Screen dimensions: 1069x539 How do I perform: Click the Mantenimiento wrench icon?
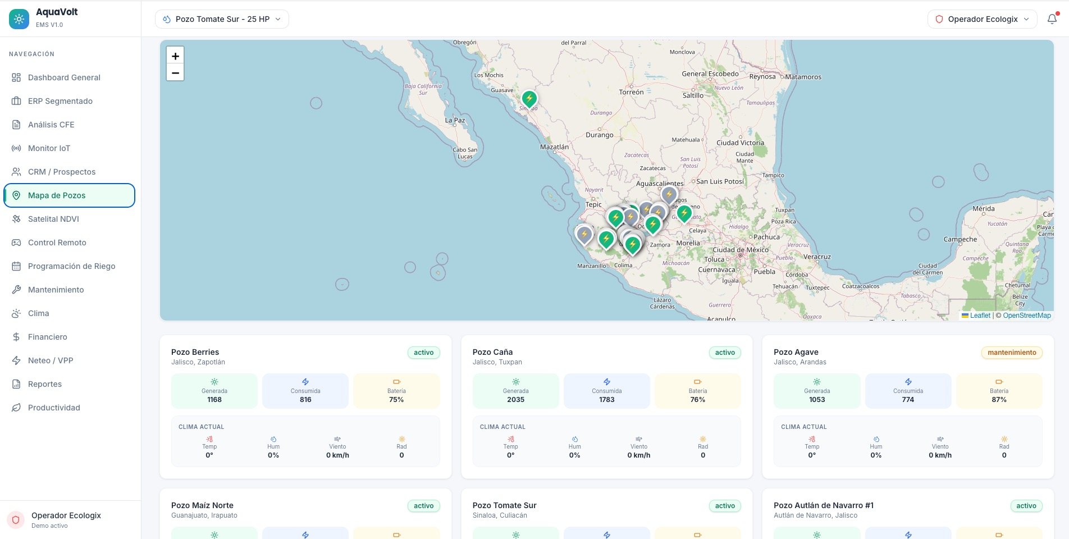click(x=16, y=290)
